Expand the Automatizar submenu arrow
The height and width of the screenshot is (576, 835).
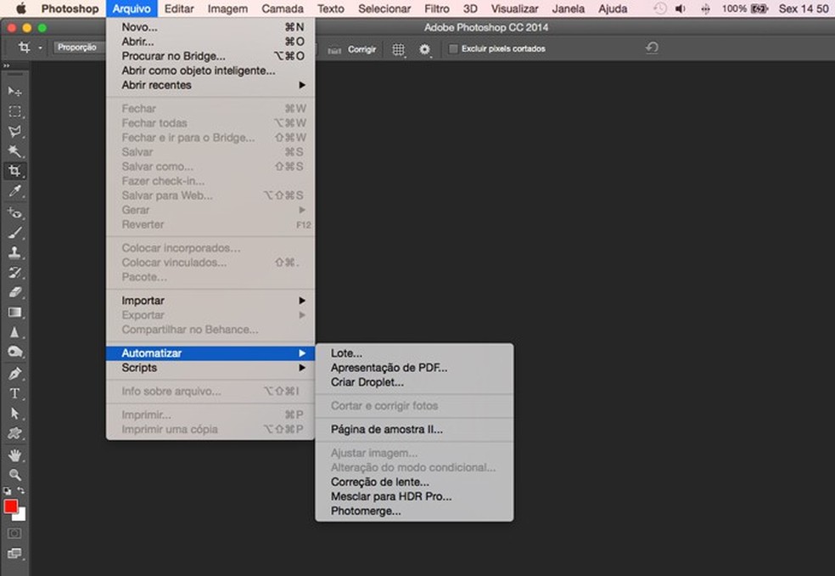tap(302, 353)
